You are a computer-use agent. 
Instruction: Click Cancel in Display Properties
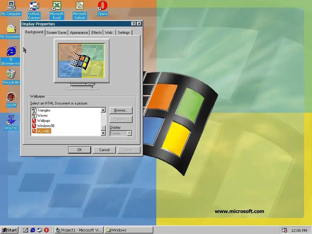pyautogui.click(x=104, y=150)
